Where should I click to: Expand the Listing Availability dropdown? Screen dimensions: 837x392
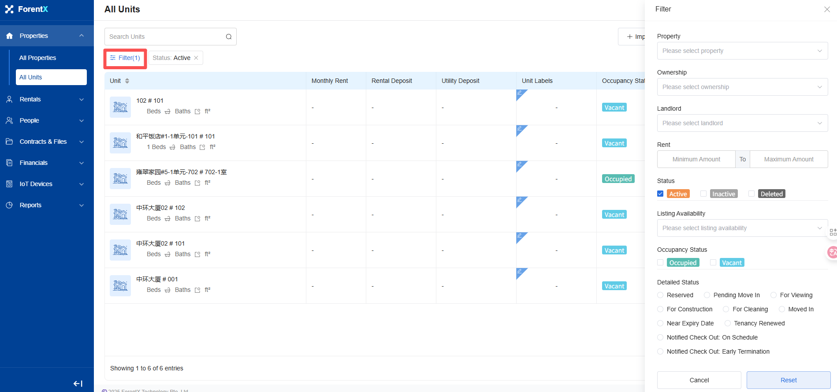tap(742, 228)
